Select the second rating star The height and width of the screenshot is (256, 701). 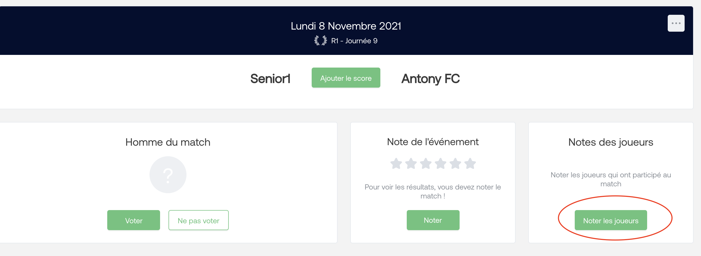pyautogui.click(x=411, y=164)
